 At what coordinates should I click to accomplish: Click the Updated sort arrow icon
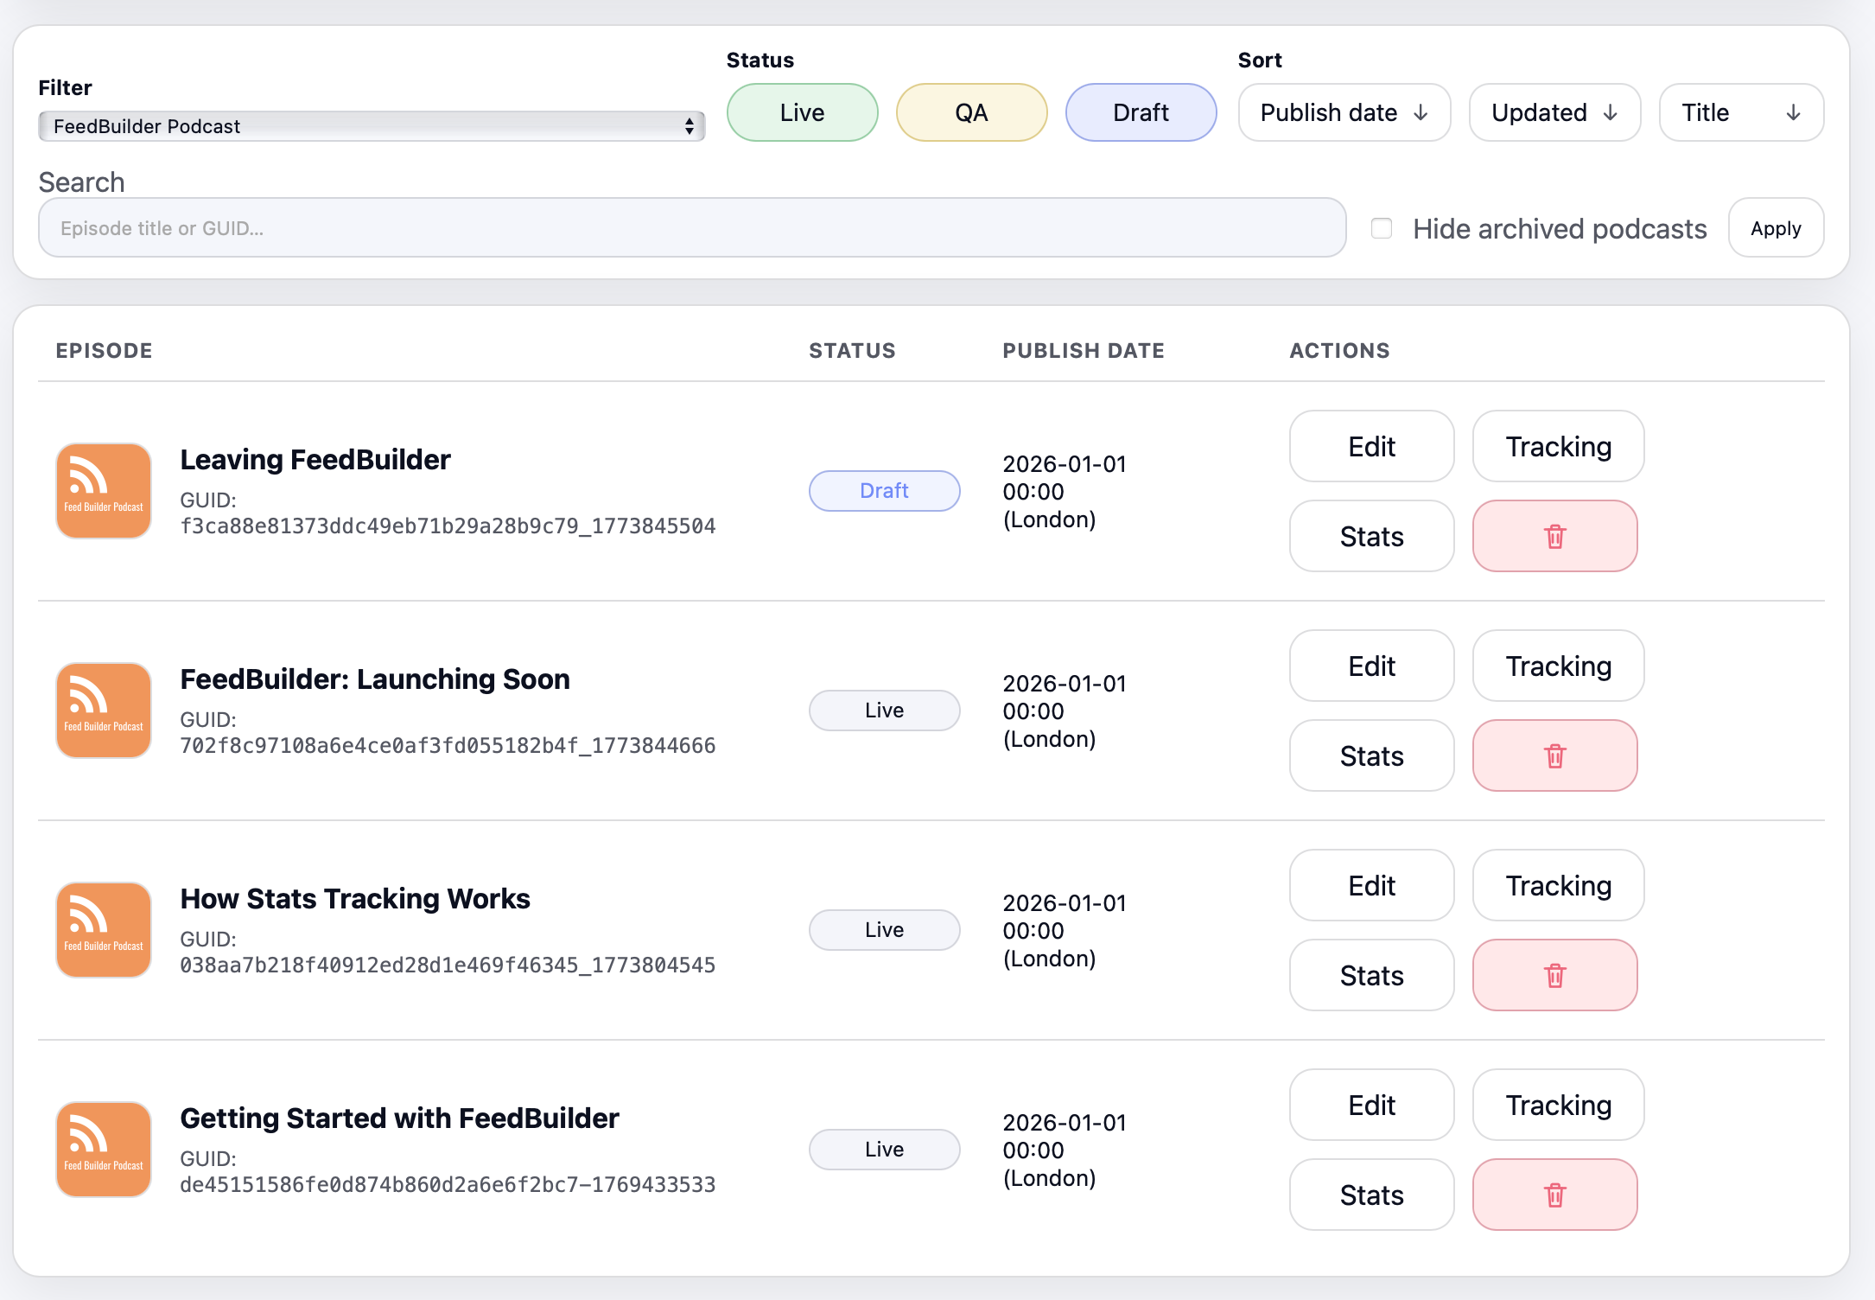click(1610, 113)
